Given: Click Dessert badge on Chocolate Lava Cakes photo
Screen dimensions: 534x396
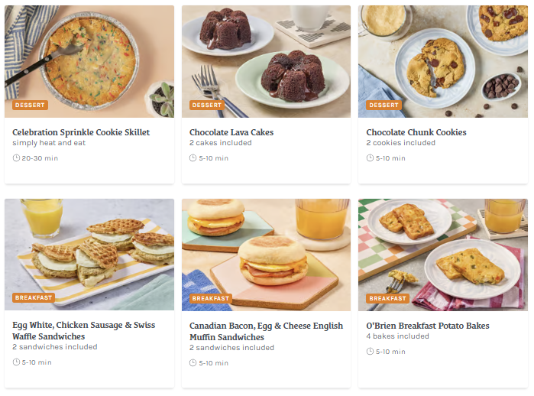Looking at the screenshot, I should pos(207,105).
